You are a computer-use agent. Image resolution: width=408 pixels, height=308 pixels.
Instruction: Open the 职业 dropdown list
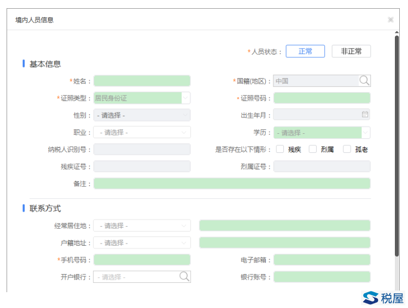[142, 132]
